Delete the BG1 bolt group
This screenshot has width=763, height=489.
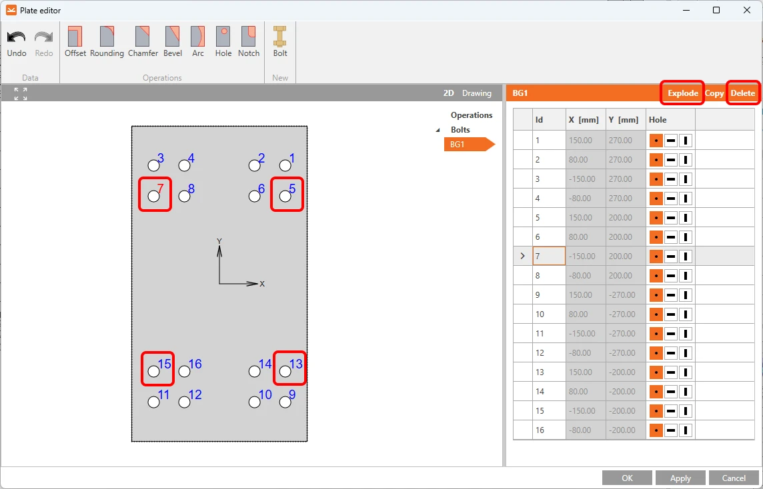coord(742,93)
